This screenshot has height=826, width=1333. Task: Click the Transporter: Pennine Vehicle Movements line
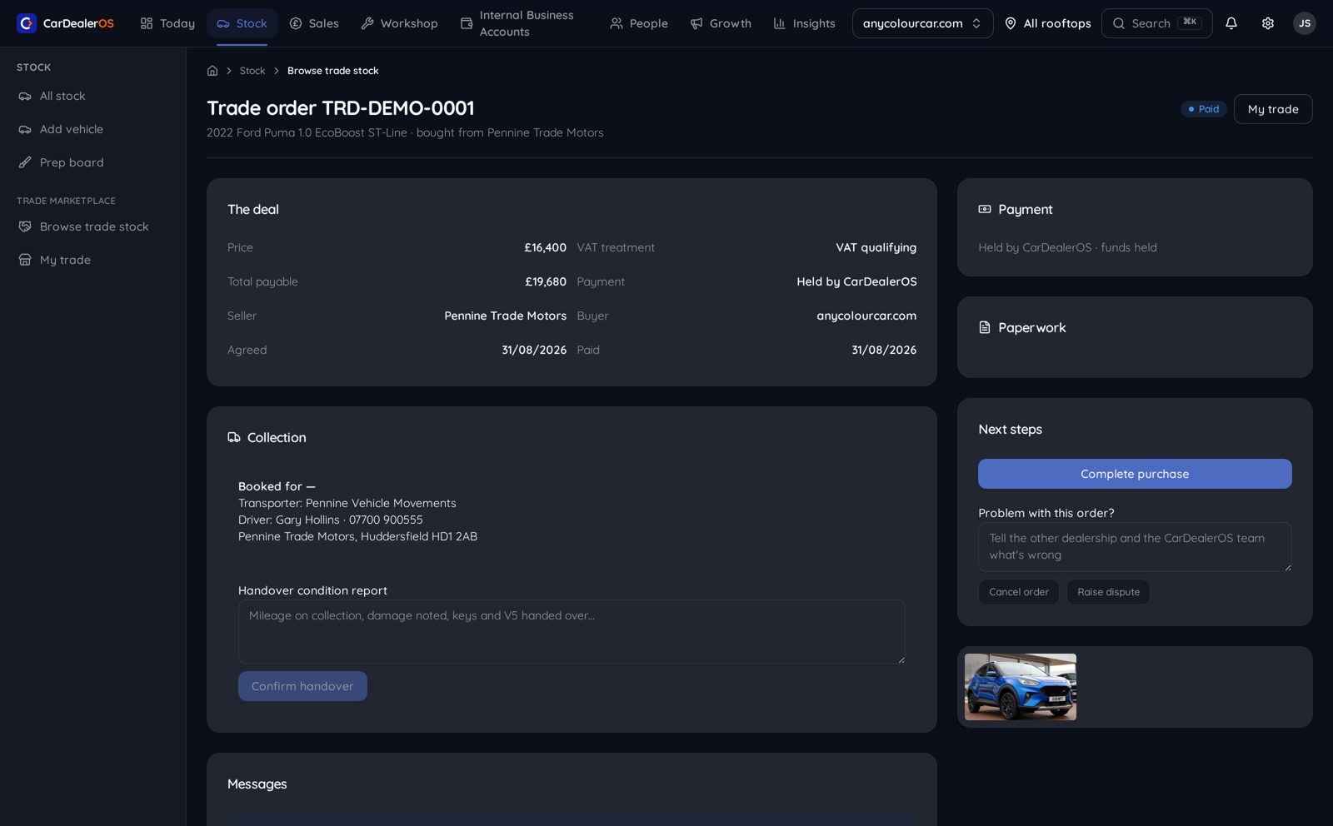coord(347,503)
